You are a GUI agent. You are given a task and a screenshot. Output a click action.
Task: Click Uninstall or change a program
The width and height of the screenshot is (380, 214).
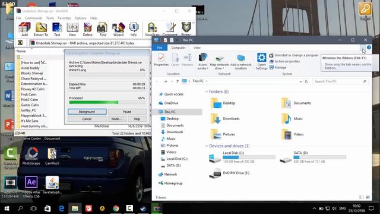[x=293, y=55]
